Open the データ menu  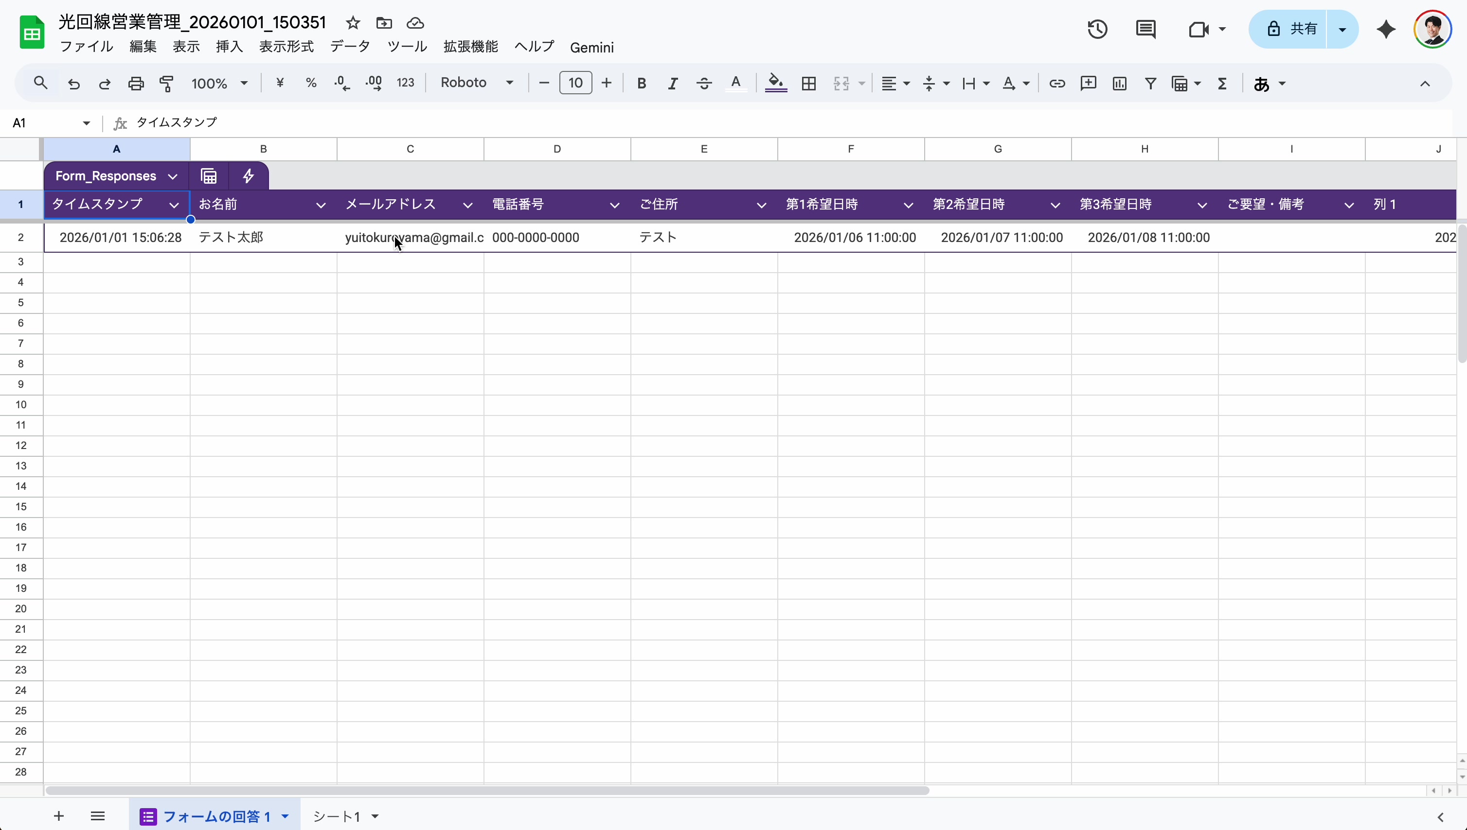pyautogui.click(x=350, y=47)
